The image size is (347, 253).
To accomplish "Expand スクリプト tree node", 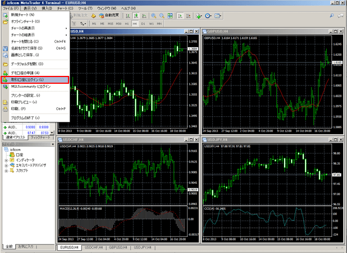I will (6, 171).
